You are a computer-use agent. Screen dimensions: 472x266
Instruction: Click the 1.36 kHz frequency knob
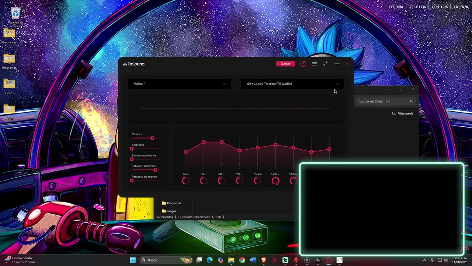tap(257, 181)
